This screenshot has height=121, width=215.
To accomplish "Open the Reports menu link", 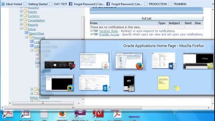I will pyautogui.click(x=33, y=25).
